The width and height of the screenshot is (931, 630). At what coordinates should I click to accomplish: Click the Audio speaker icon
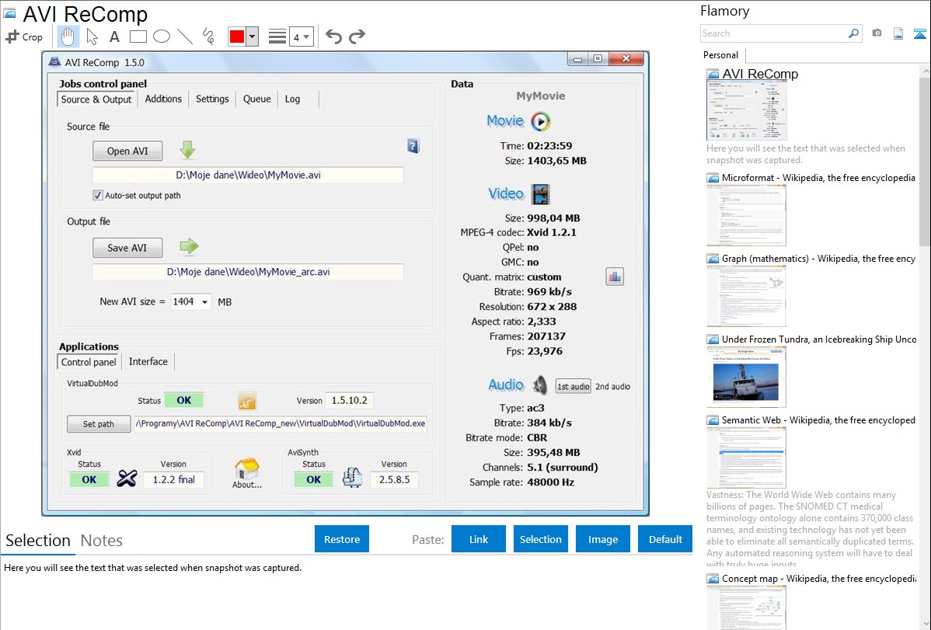coord(540,385)
